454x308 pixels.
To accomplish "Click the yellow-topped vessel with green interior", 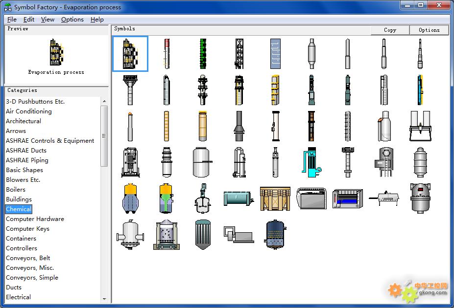I will [167, 198].
